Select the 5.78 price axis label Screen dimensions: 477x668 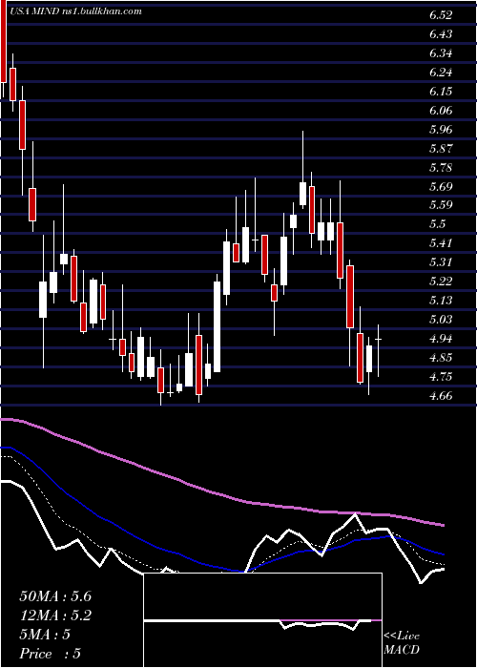click(441, 168)
